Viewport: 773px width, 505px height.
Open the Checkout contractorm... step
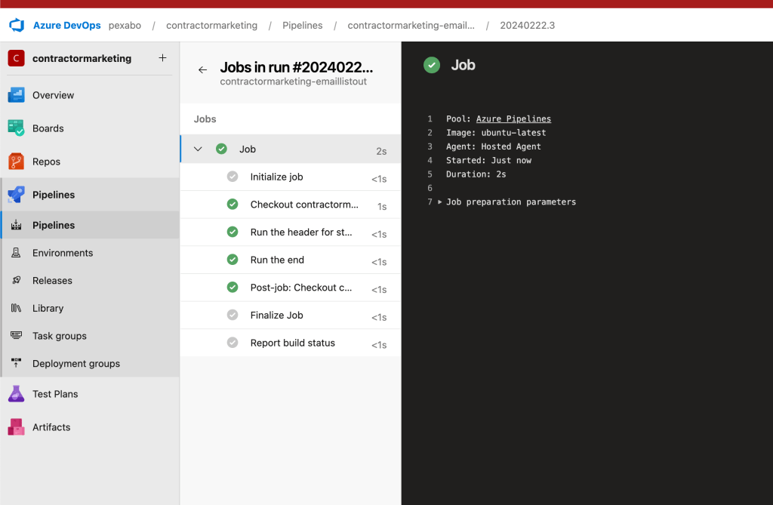(291, 205)
